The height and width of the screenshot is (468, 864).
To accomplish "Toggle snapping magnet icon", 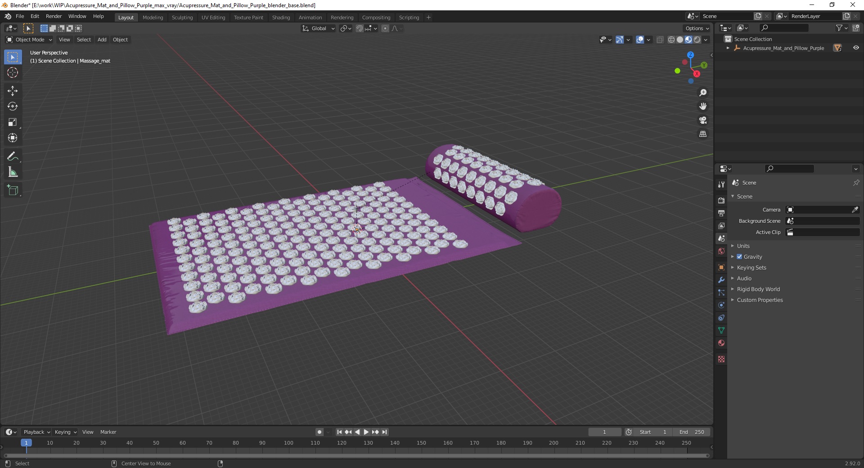I will [359, 28].
